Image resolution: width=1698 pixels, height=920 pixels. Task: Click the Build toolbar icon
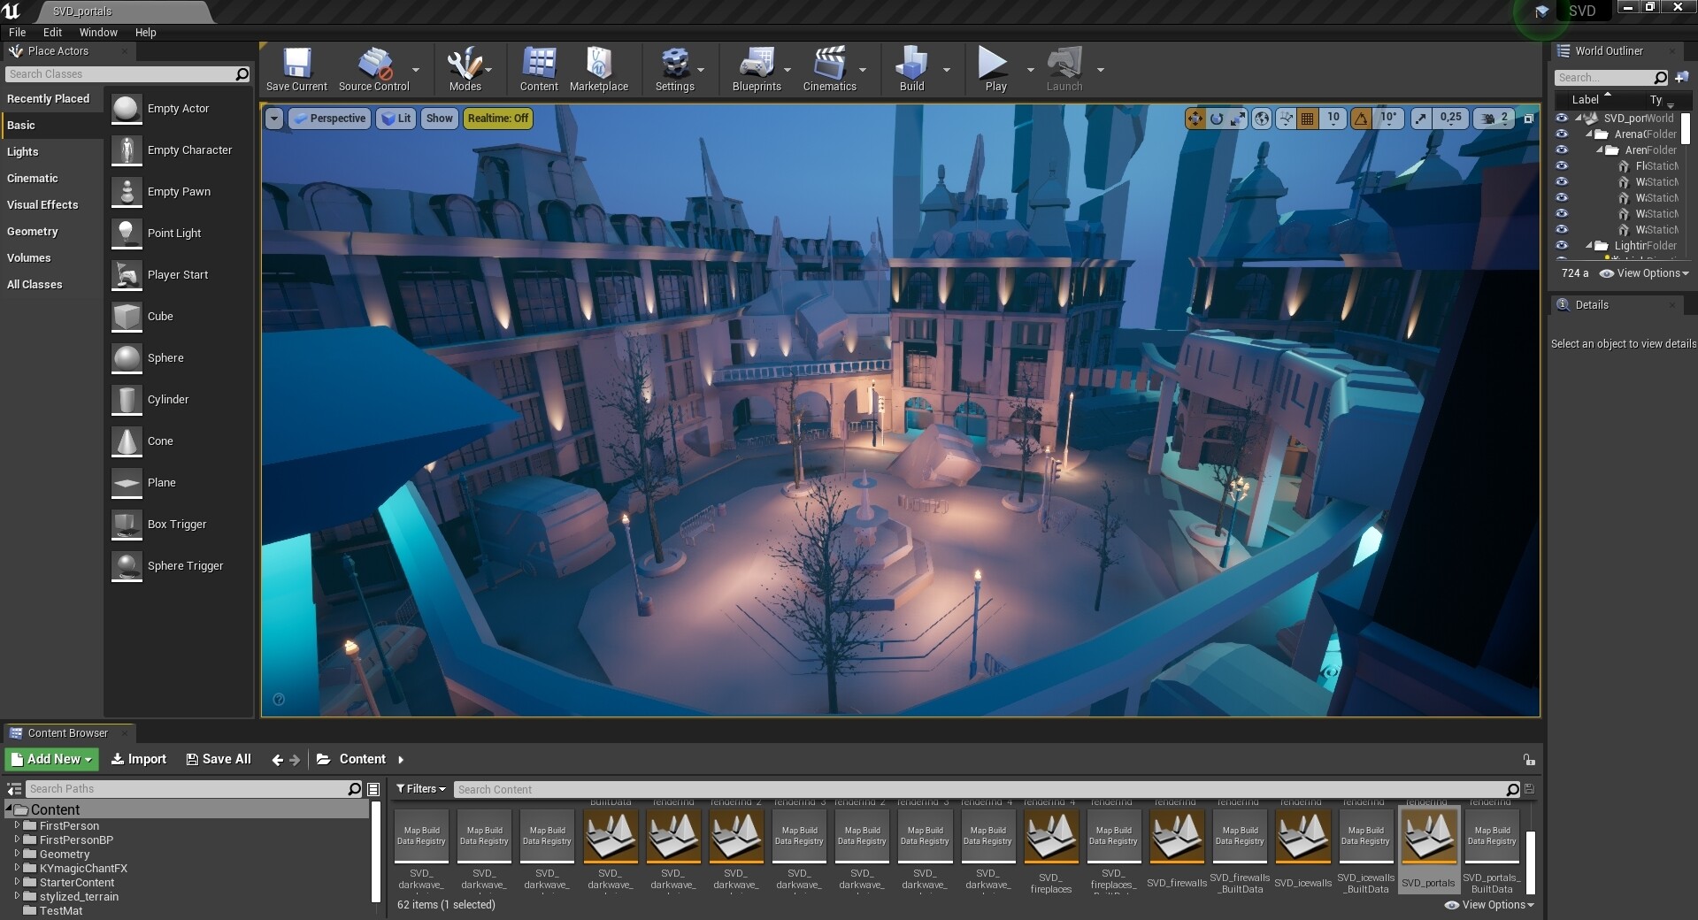coord(913,62)
